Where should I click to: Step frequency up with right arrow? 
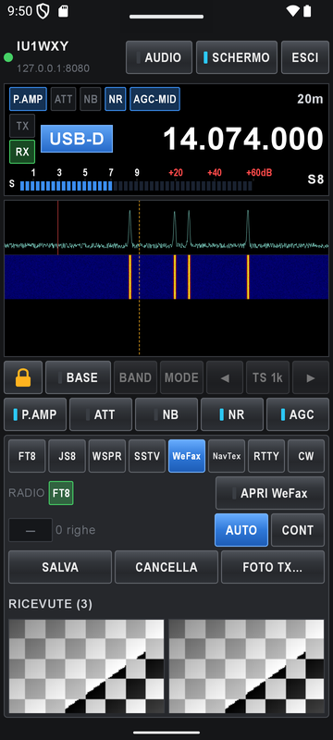pos(311,377)
